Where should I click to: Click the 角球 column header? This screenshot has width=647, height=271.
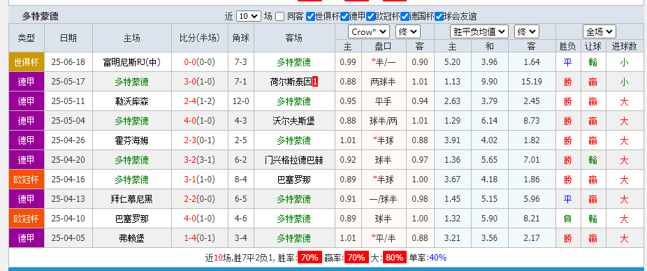[x=241, y=38]
